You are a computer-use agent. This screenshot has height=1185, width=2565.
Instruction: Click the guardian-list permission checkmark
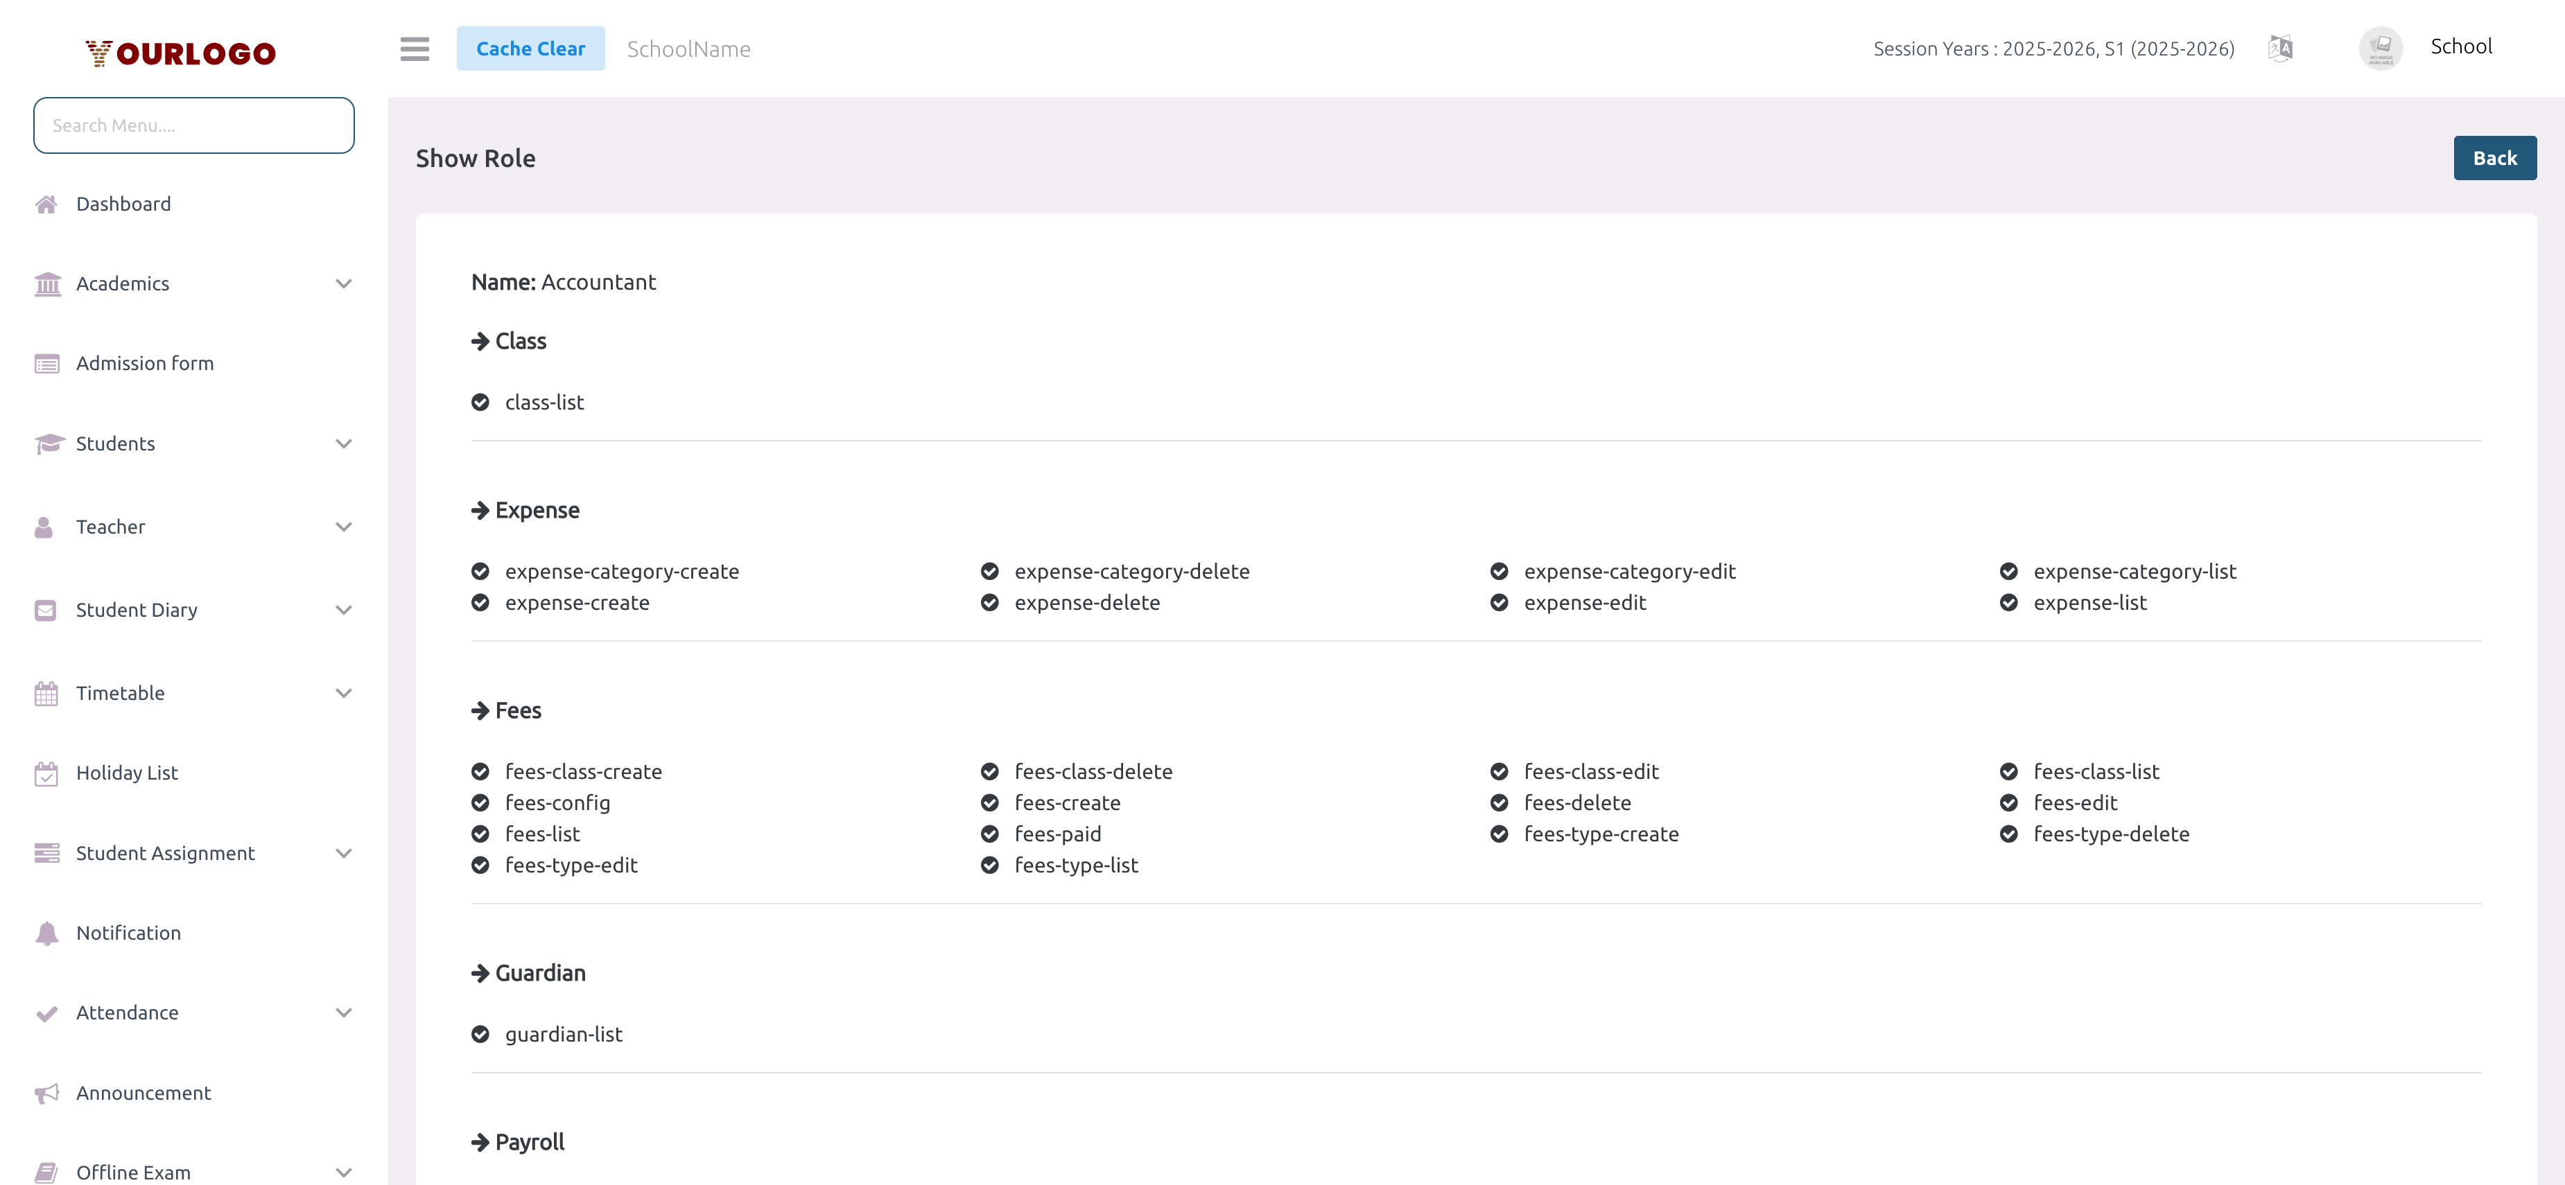tap(481, 1034)
